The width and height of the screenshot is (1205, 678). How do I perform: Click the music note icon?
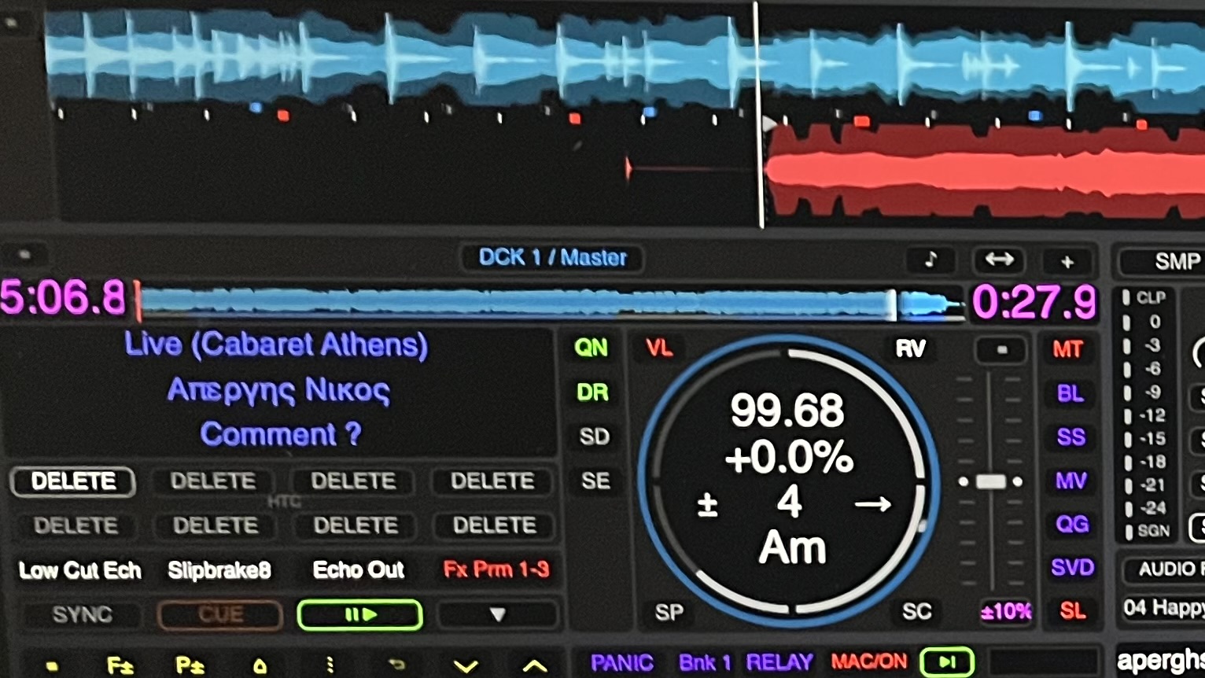[930, 260]
